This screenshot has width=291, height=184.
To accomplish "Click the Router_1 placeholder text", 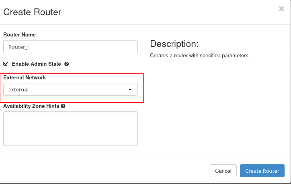I will (x=19, y=47).
